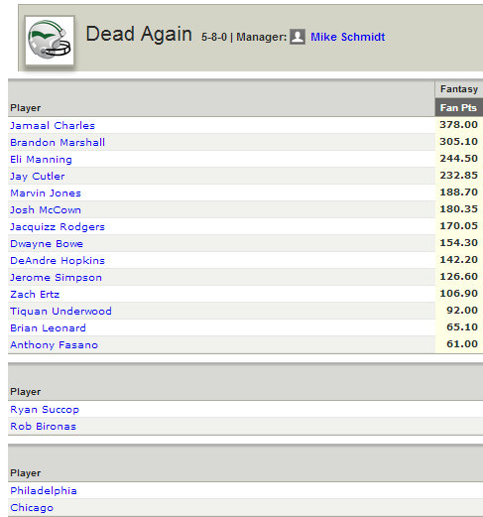The width and height of the screenshot is (483, 517).
Task: Open Tiquan Underwood player link
Action: click(x=60, y=312)
